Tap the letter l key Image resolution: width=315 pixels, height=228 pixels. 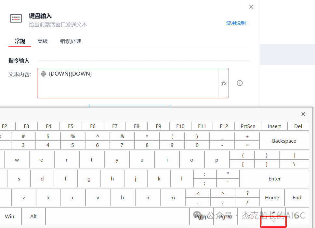182,179
